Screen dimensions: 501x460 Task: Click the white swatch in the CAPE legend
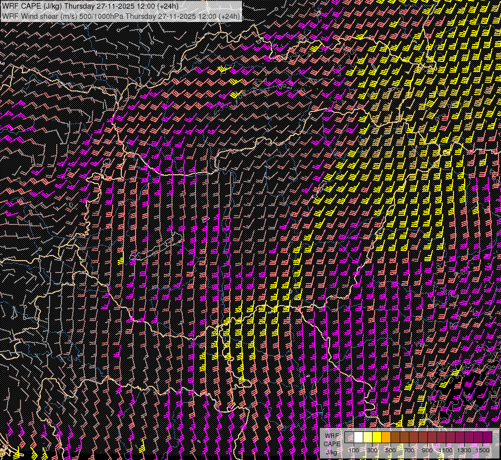click(x=359, y=437)
